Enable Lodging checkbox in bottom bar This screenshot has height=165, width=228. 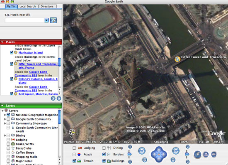point(74,148)
